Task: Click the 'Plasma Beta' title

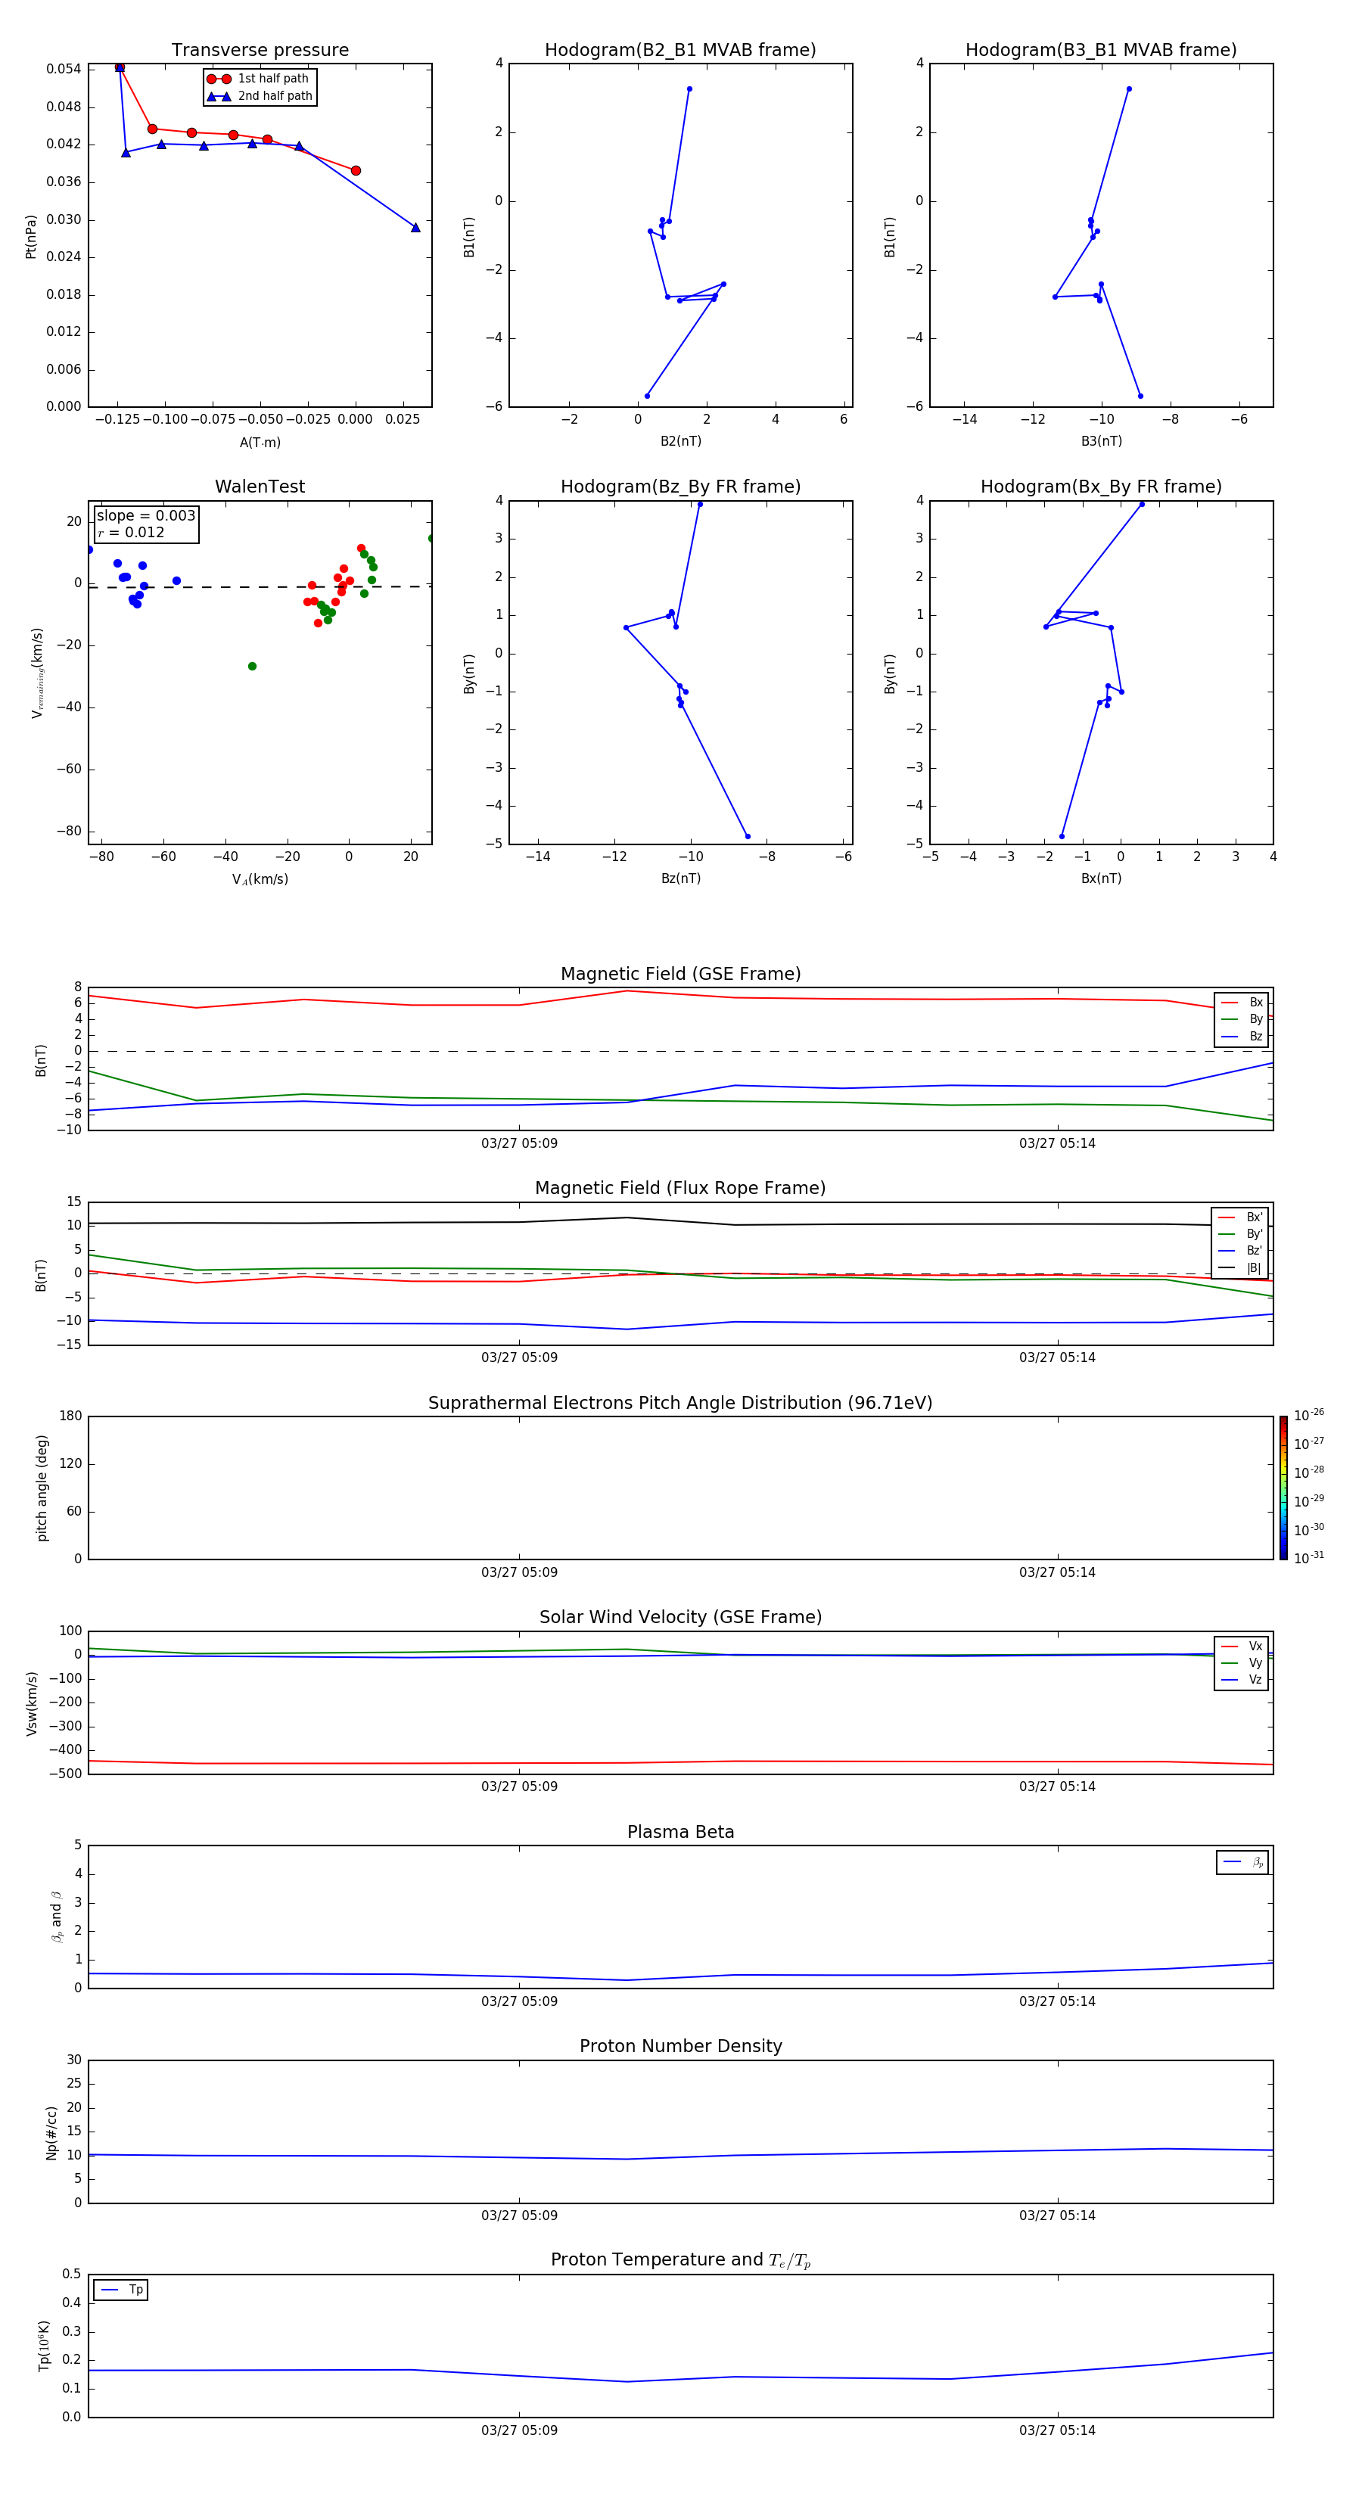Action: pyautogui.click(x=680, y=1832)
